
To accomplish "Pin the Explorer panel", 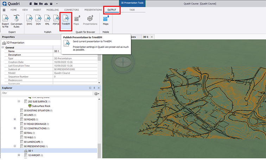I will [x=94, y=87].
